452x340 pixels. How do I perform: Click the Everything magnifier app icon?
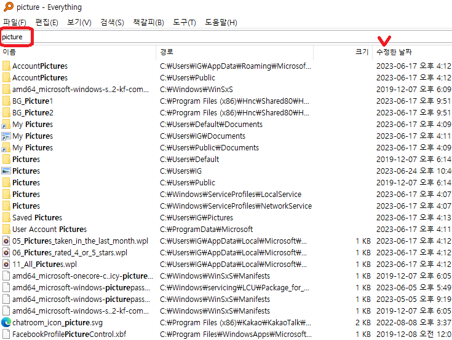[9, 7]
